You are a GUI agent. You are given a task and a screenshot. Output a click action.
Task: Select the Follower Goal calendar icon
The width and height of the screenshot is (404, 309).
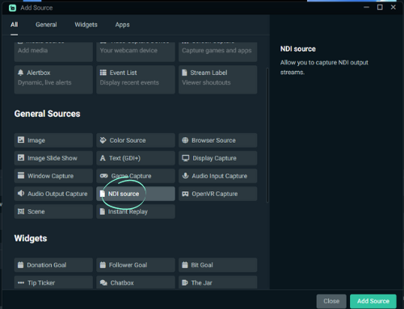point(103,265)
